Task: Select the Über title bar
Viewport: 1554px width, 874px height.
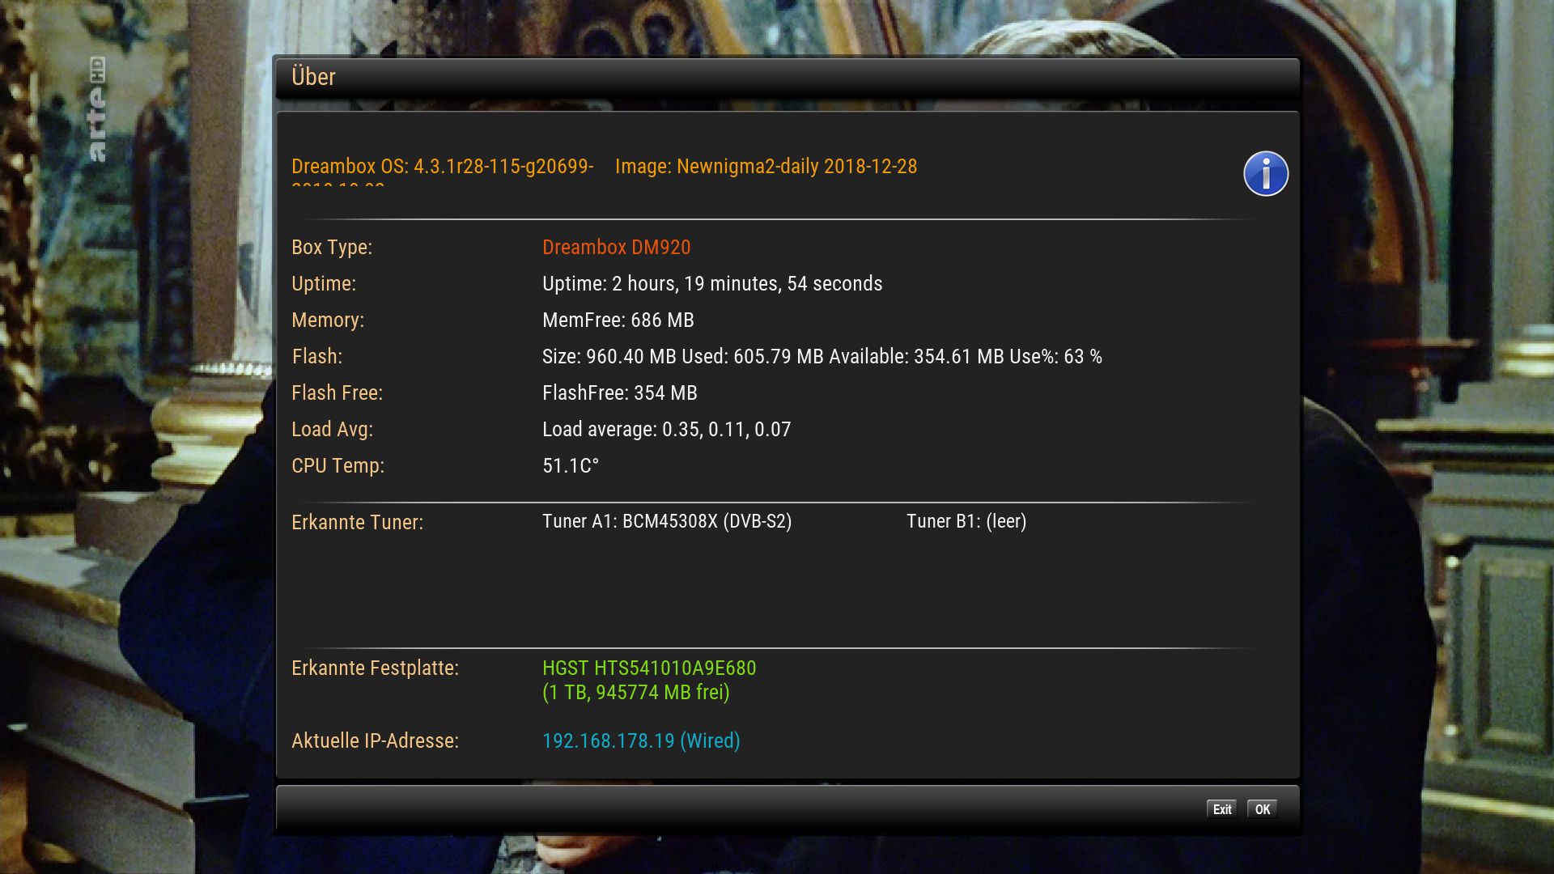Action: pos(788,78)
